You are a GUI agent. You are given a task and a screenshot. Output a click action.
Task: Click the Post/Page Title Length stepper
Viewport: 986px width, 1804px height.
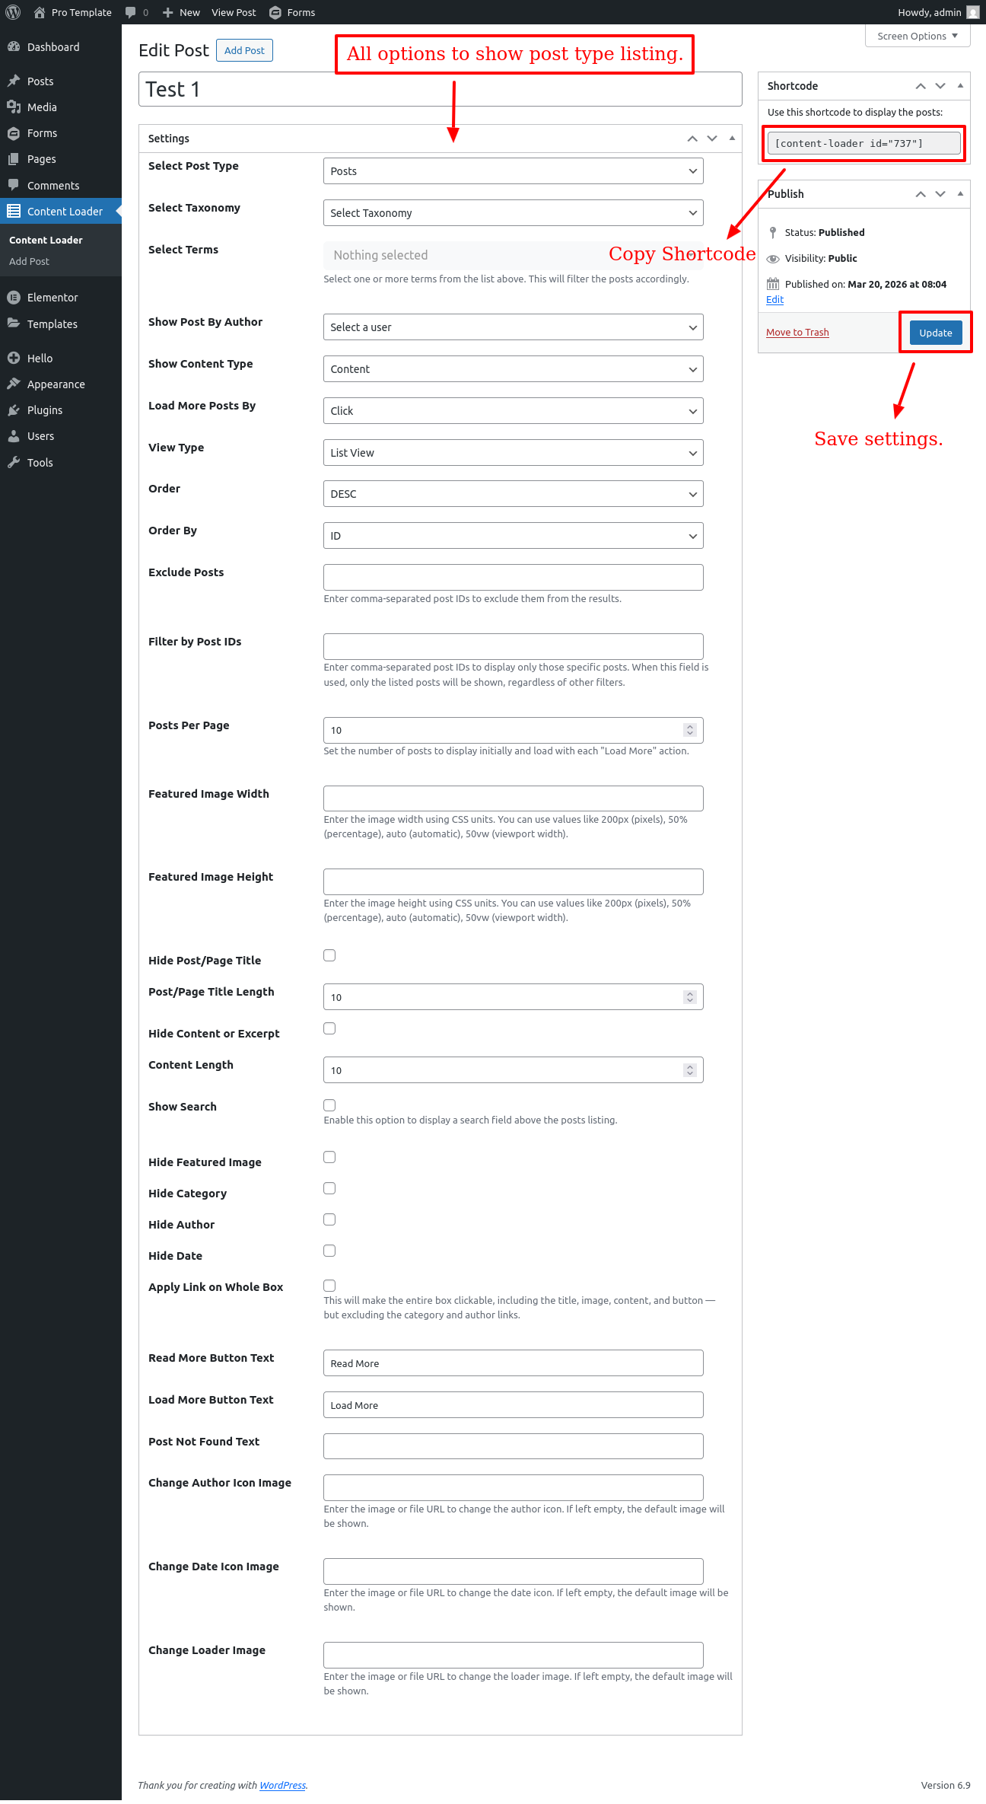[690, 997]
